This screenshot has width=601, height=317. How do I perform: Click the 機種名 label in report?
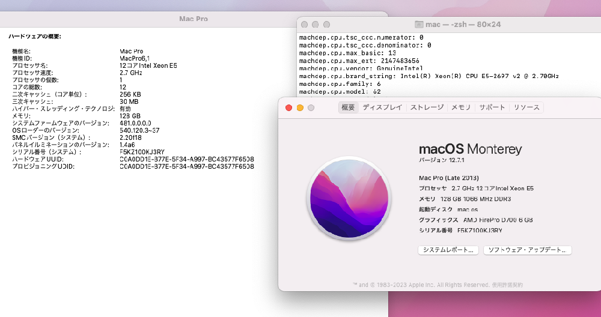tap(21, 51)
